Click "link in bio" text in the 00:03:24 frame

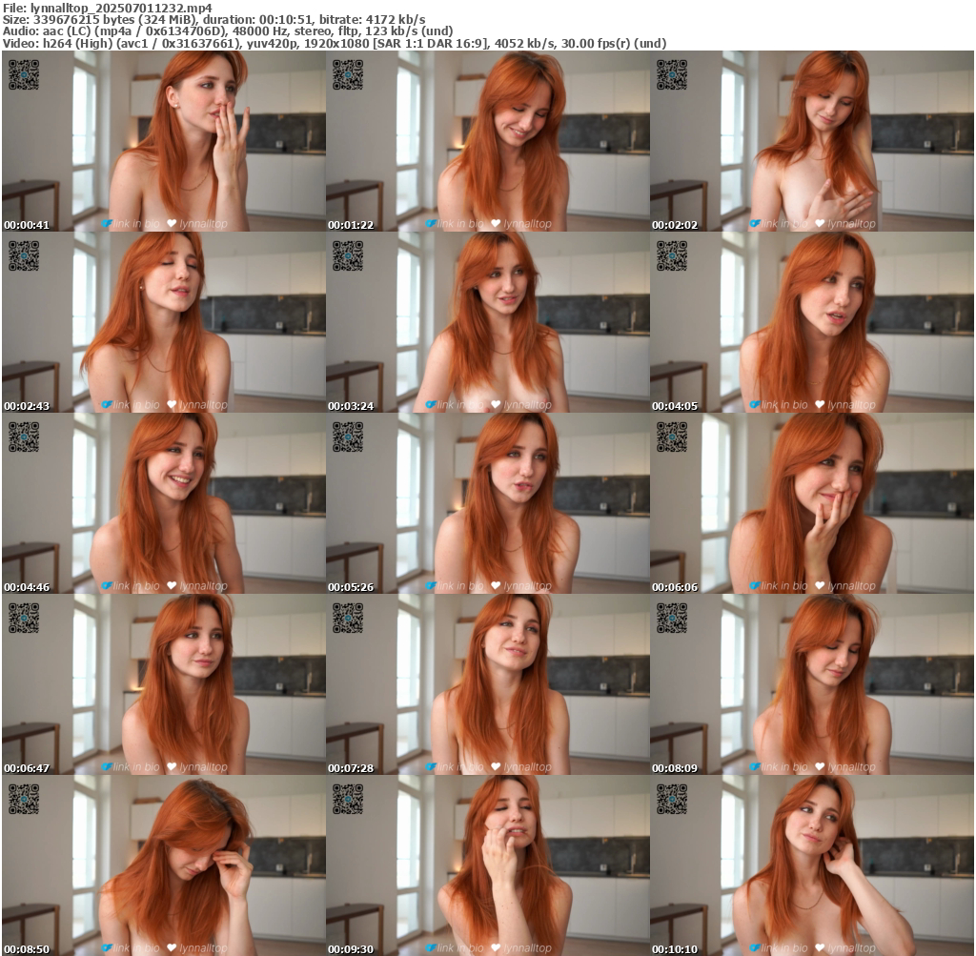coord(460,405)
